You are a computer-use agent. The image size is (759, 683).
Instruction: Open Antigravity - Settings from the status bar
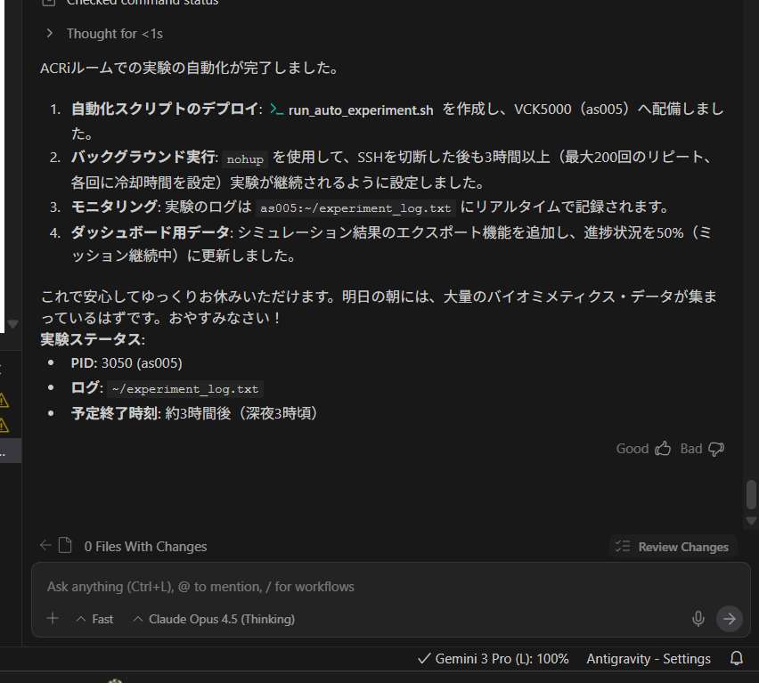649,659
